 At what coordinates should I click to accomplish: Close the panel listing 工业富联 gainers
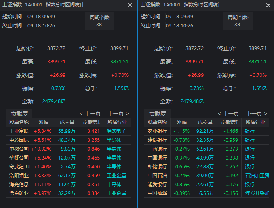pos(130,5)
